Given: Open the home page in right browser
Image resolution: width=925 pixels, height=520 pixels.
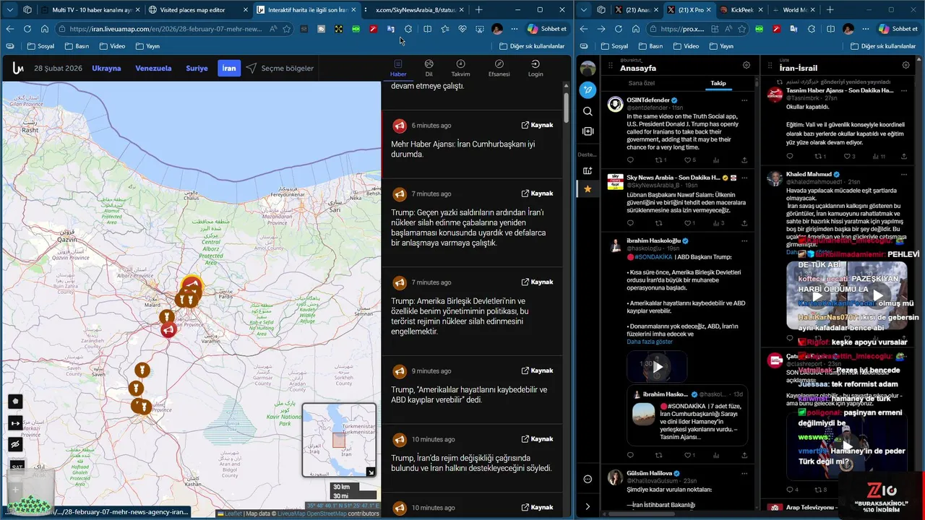Looking at the screenshot, I should tap(635, 29).
